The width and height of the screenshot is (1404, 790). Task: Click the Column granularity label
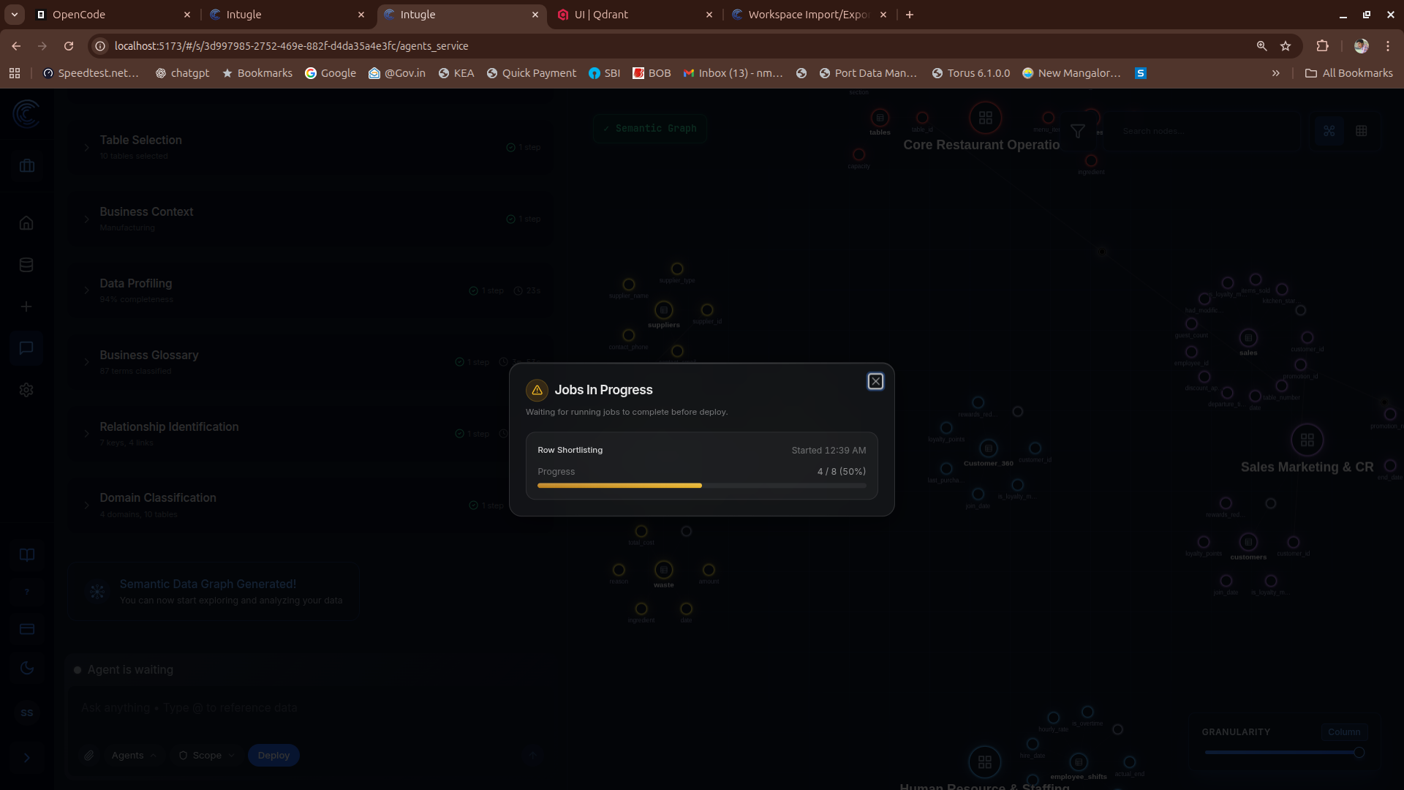pyautogui.click(x=1344, y=732)
